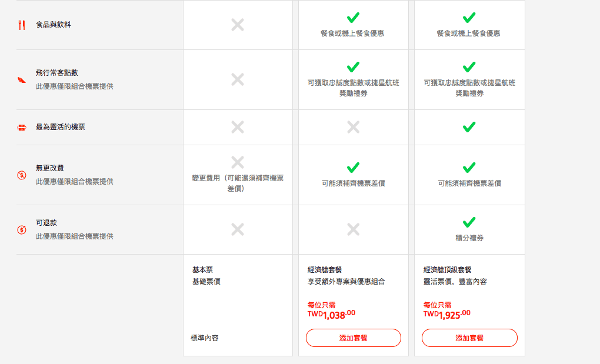Image resolution: width=600 pixels, height=364 pixels.
Task: Add the 經濟艙套餐 bundle for TWD1,038
Action: pos(353,338)
